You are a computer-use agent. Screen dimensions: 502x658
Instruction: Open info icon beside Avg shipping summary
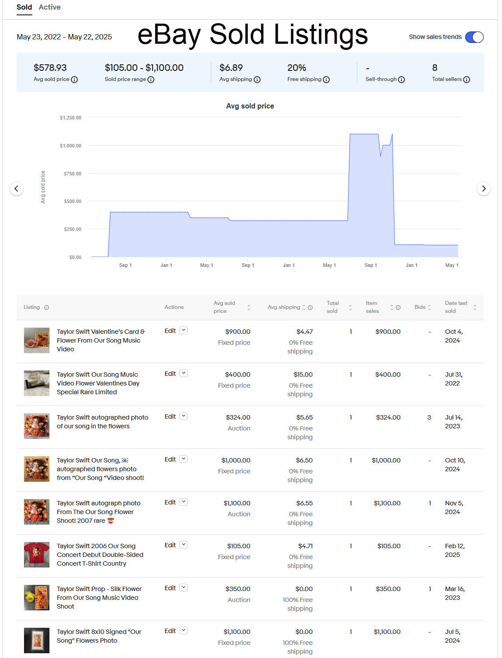coord(257,80)
